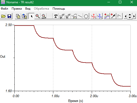Open the legend curve tool
The width and height of the screenshot is (137, 103).
click(74, 16)
